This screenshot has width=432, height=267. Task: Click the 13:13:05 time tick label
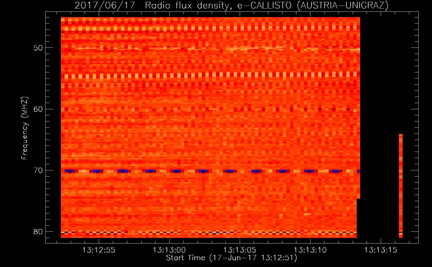240,250
